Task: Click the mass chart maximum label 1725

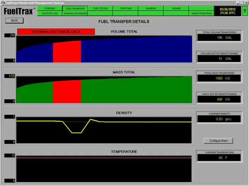Action: tap(10, 76)
